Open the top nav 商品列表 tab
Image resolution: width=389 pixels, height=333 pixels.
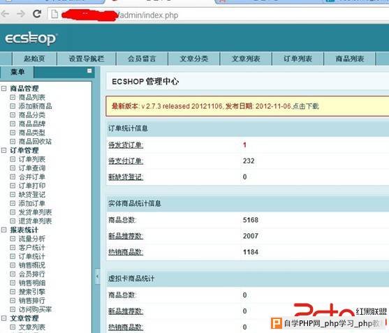(350, 59)
